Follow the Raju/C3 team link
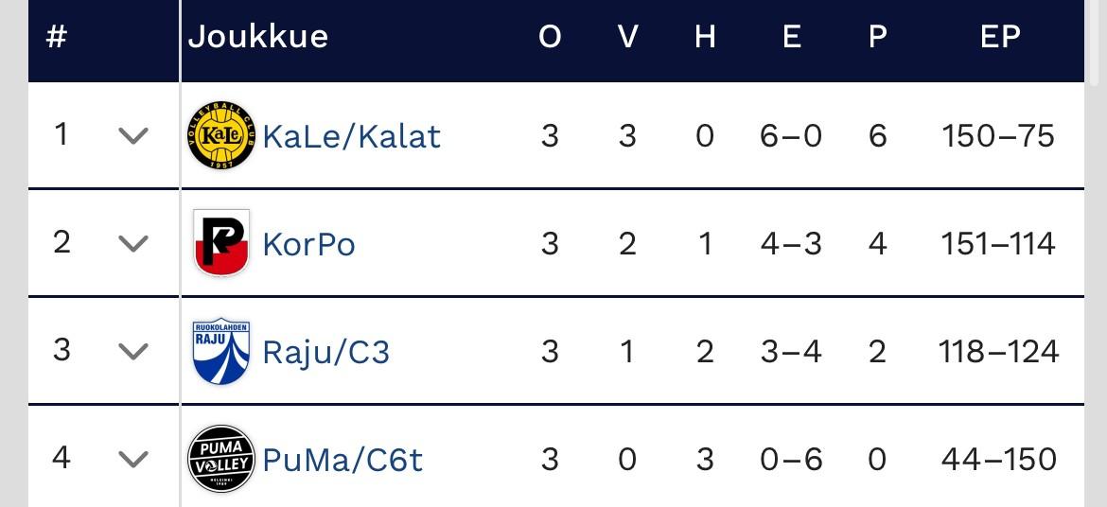 click(325, 352)
